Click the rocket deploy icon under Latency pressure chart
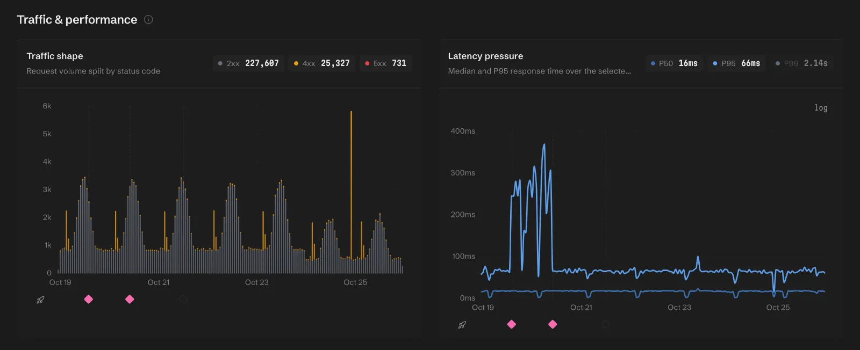The height and width of the screenshot is (350, 860). click(462, 325)
